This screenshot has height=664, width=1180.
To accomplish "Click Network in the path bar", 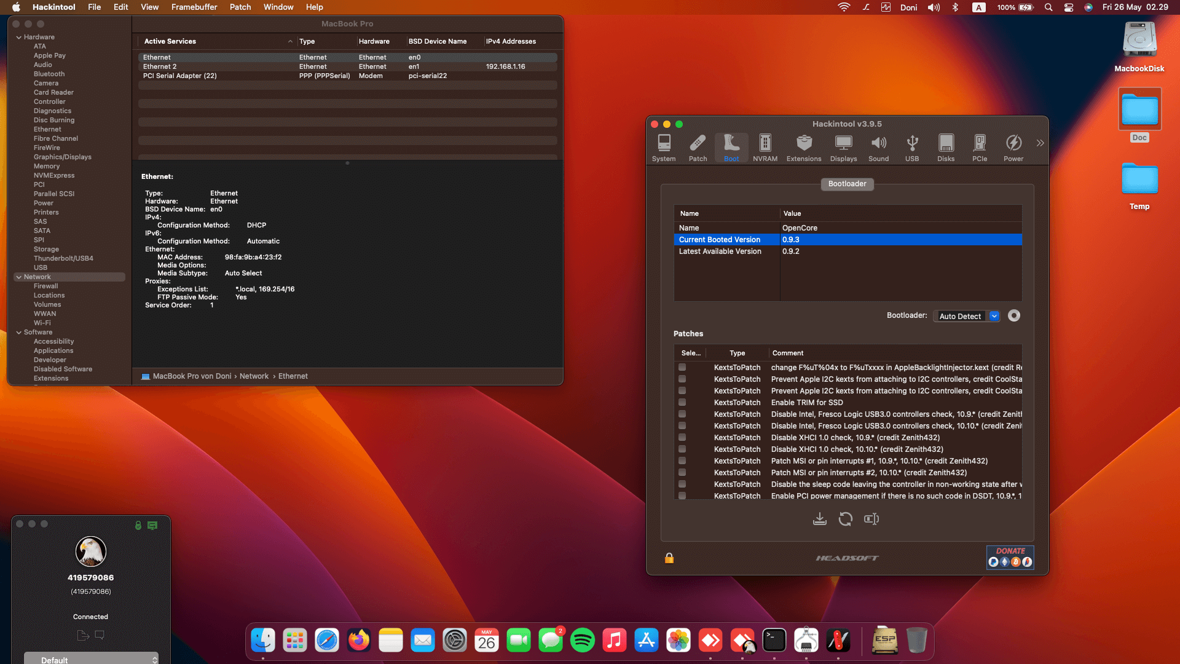I will pyautogui.click(x=254, y=376).
